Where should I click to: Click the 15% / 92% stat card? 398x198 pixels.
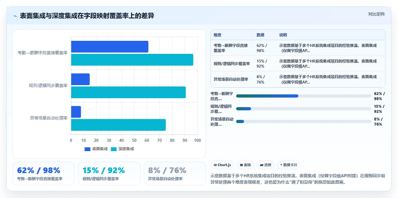pos(109,173)
